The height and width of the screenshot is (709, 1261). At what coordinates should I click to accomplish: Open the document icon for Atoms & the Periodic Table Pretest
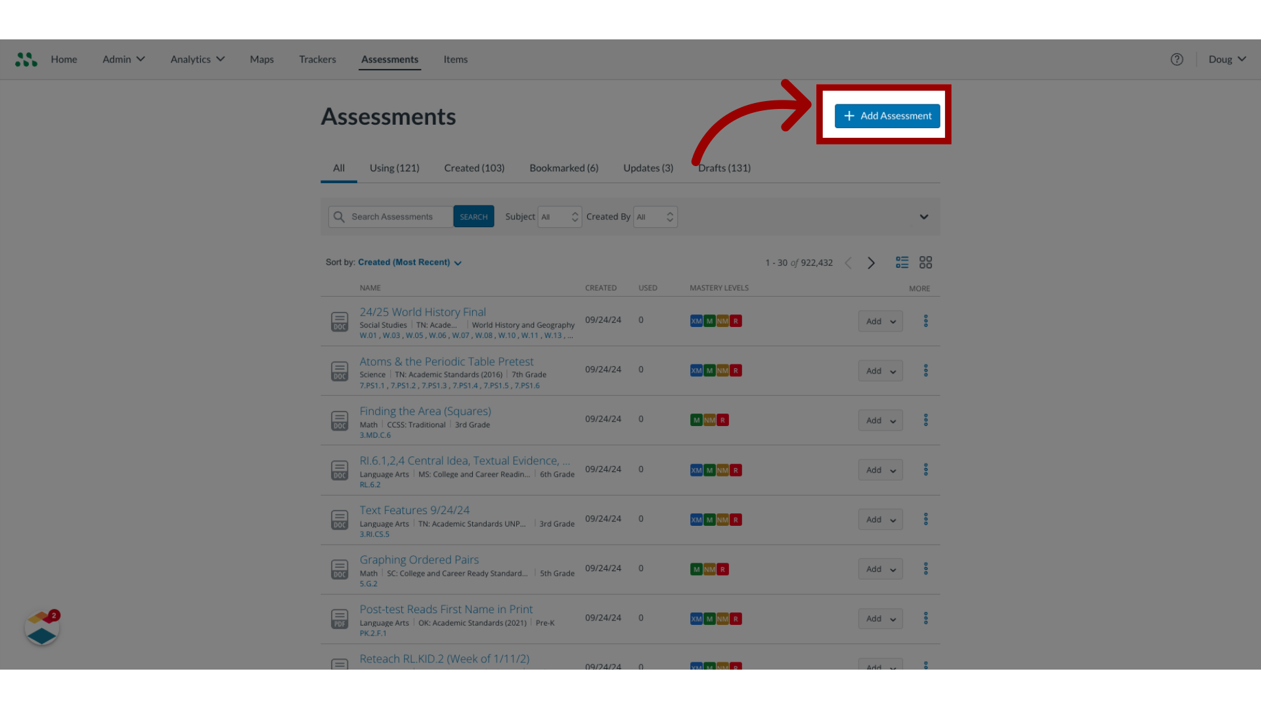point(339,370)
